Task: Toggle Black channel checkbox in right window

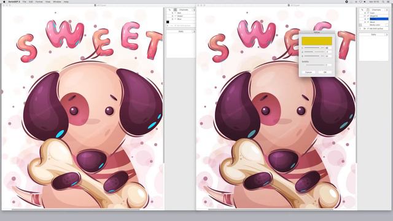Action: click(x=368, y=22)
